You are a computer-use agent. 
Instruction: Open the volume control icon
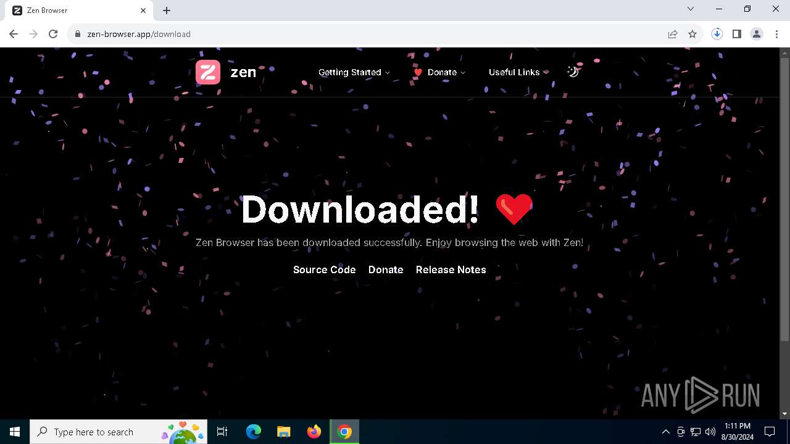pyautogui.click(x=710, y=432)
